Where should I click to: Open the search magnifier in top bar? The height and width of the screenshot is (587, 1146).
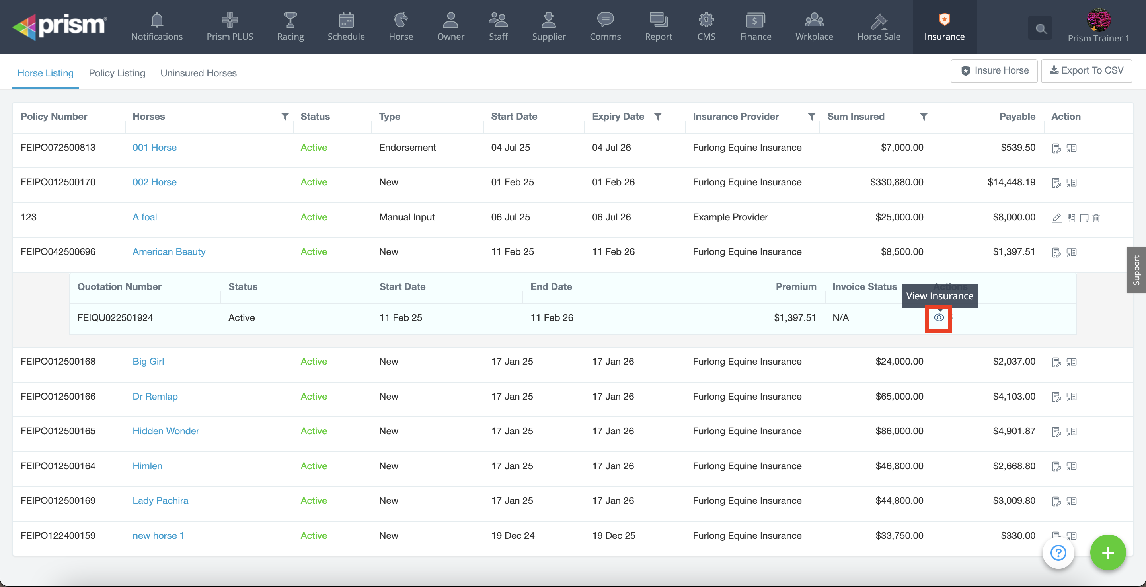tap(1040, 29)
